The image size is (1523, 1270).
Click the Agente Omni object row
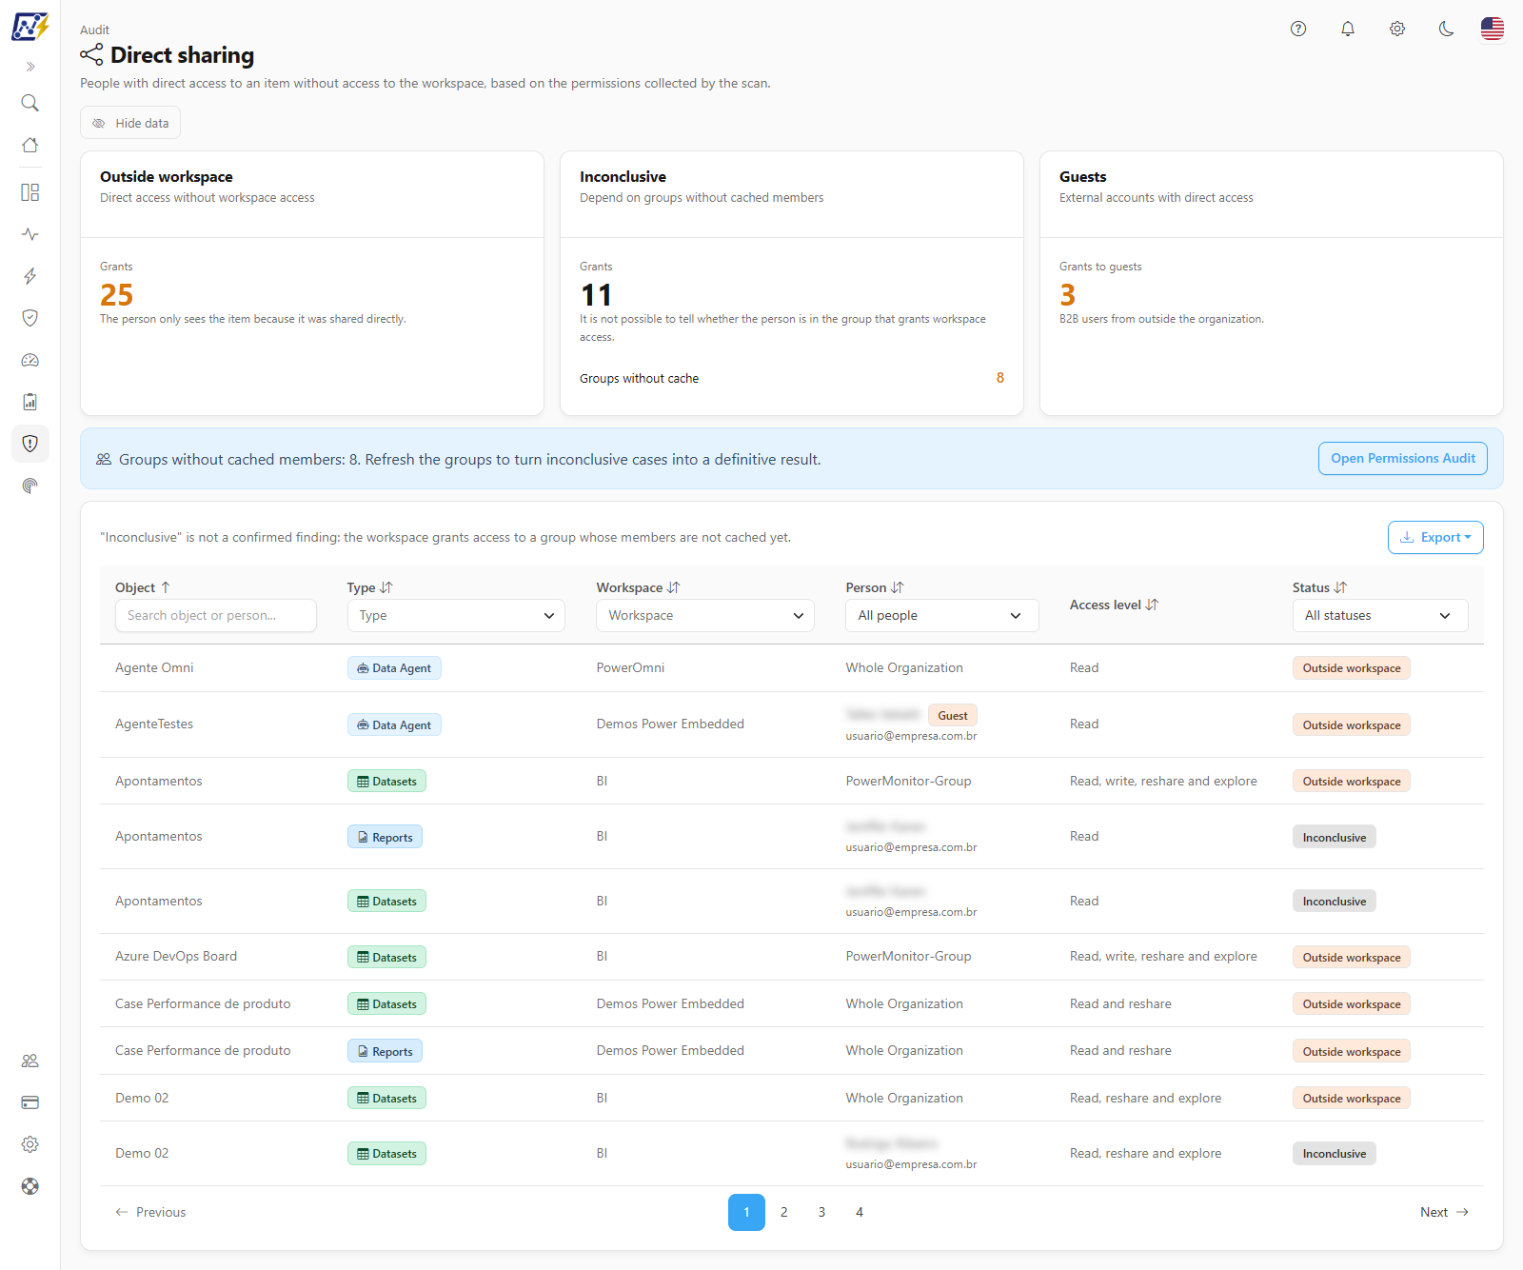[x=792, y=667]
